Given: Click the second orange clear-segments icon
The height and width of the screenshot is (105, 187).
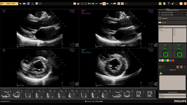Looking at the screenshot, I should tap(181, 67).
